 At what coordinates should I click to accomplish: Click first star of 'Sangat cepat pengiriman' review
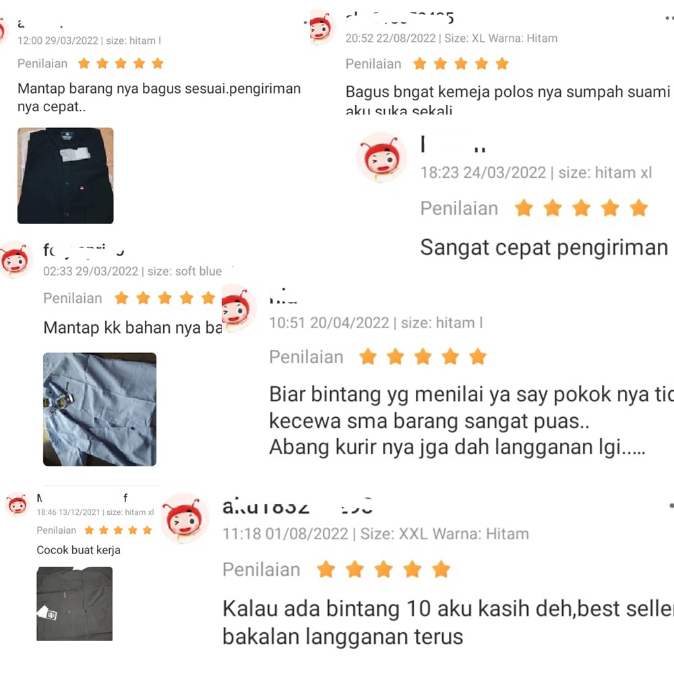(524, 208)
